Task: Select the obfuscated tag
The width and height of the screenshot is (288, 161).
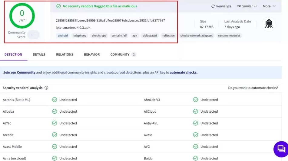Action: pyautogui.click(x=150, y=36)
